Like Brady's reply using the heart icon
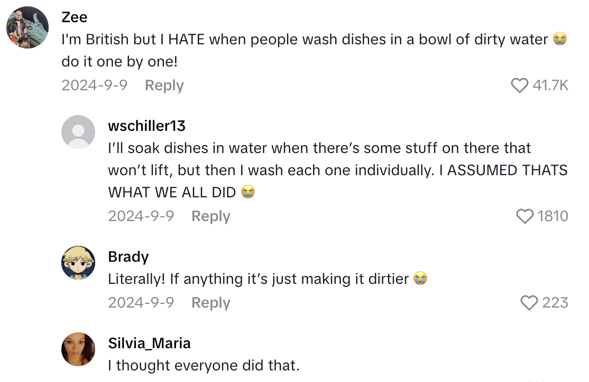The height and width of the screenshot is (382, 589). (529, 303)
